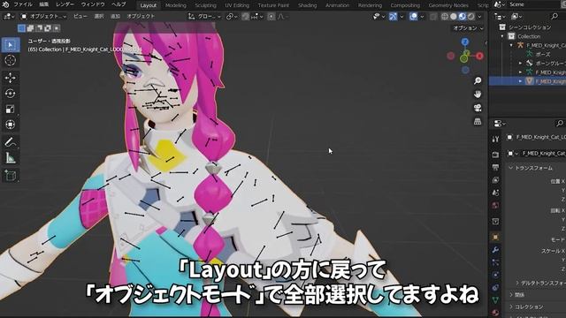Viewport: 566px width, 318px height.
Task: Expand the ボーングループ row
Action: (x=520, y=63)
